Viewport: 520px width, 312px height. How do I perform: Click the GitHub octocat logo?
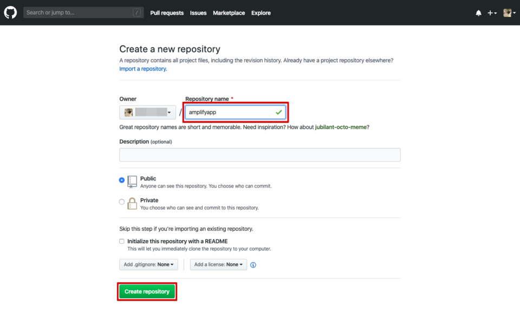coord(10,12)
